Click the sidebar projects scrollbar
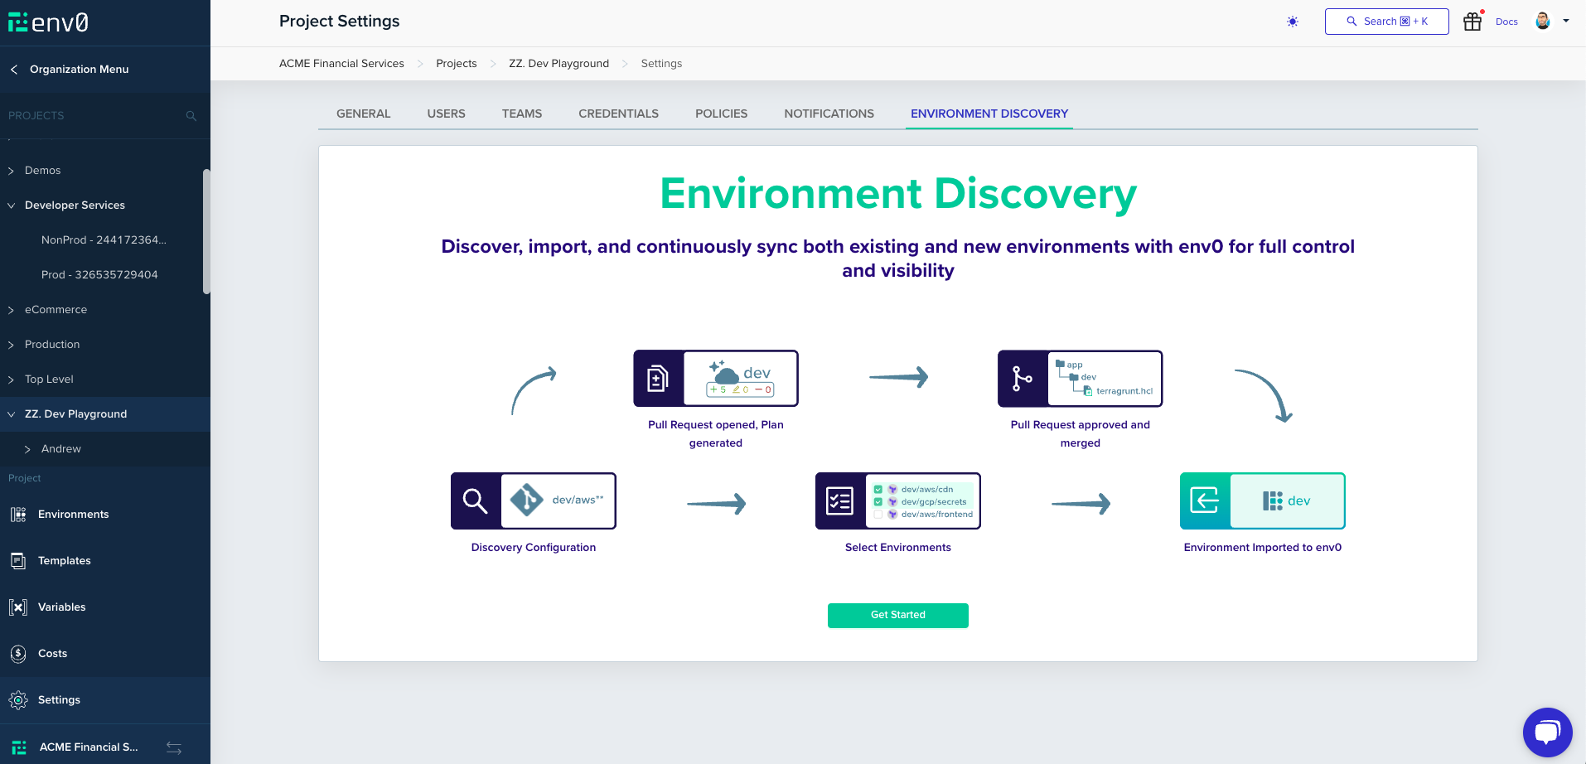 coord(206,232)
